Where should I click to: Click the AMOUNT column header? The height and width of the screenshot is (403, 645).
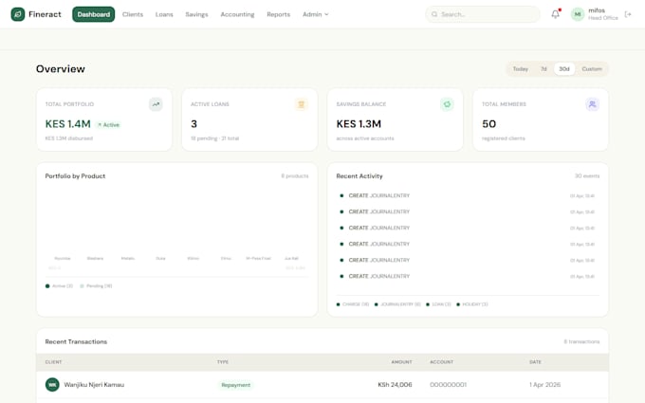coord(401,362)
